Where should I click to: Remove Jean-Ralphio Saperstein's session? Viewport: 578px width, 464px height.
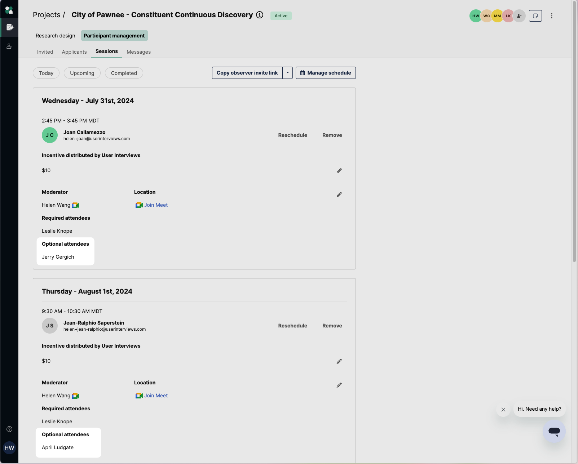332,326
